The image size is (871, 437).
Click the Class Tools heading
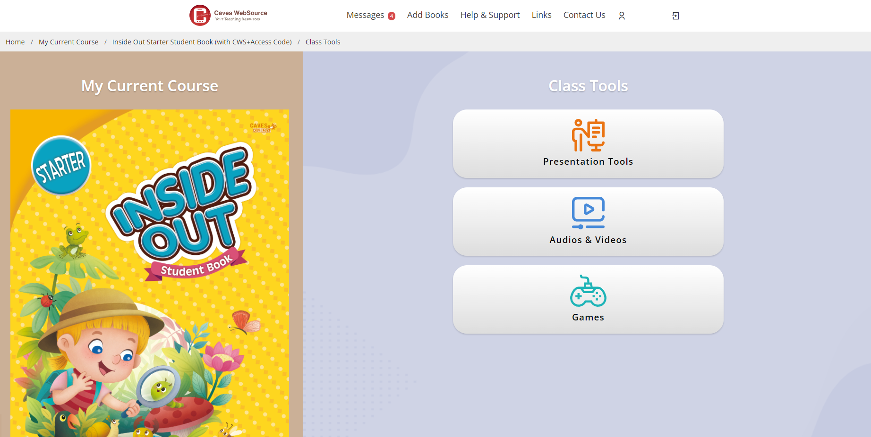(x=588, y=86)
